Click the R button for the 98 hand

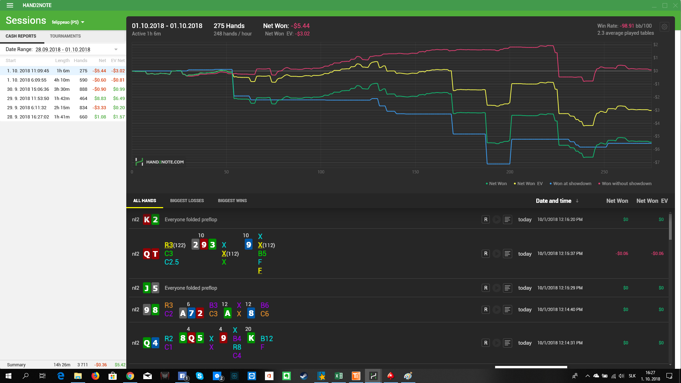[x=486, y=310]
